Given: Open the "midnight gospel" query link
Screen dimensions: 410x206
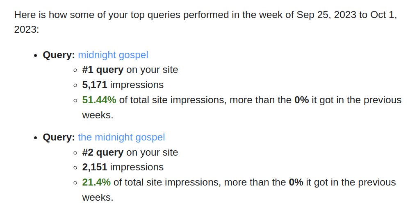Looking at the screenshot, I should 113,55.
